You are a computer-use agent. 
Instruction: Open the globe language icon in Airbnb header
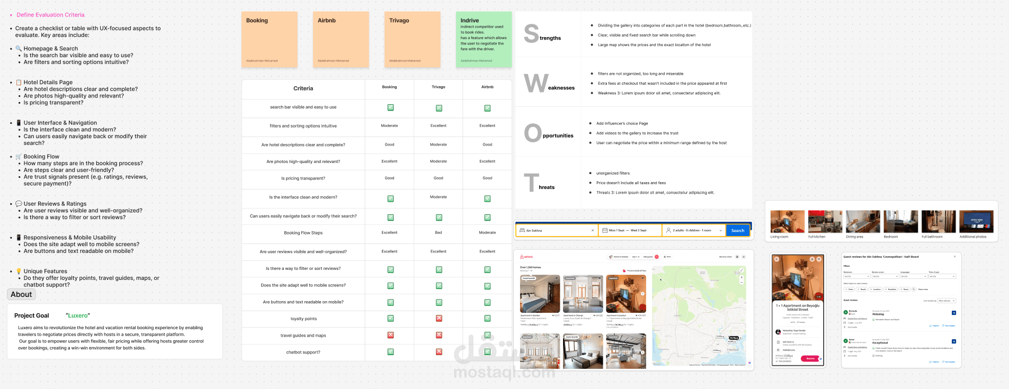738,257
